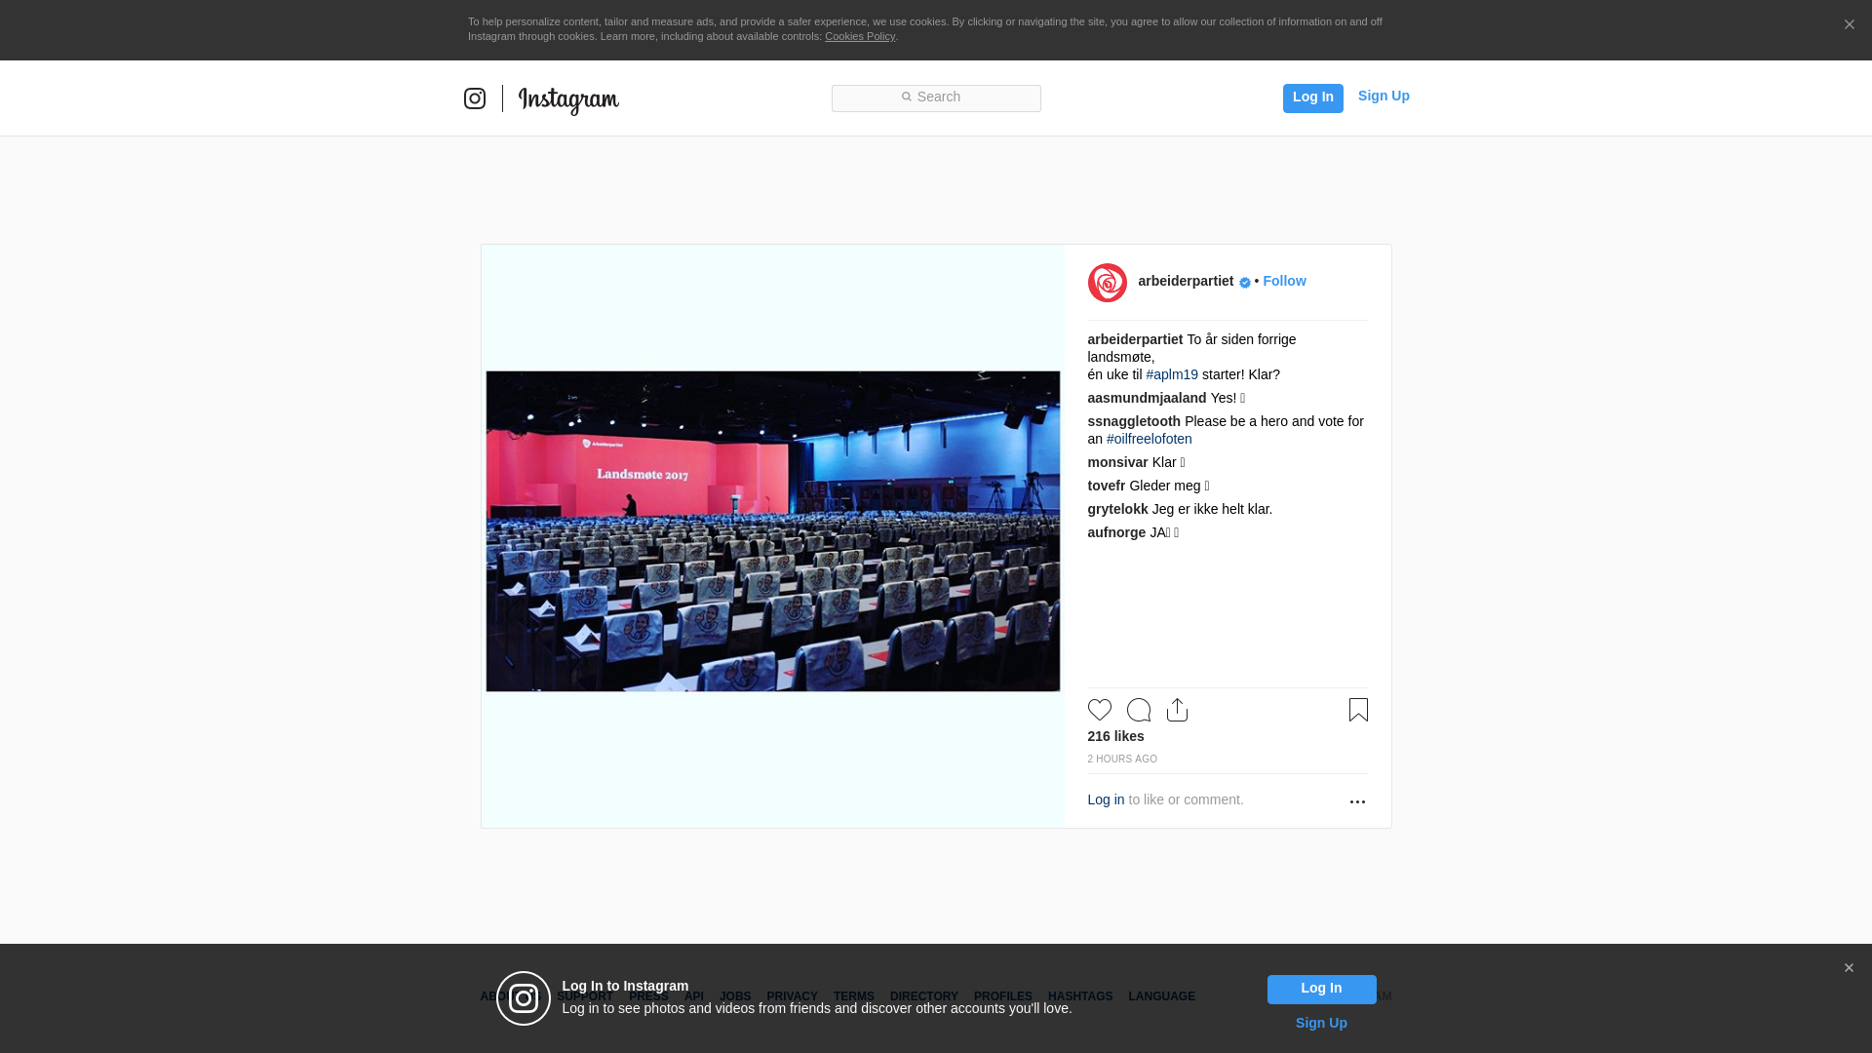This screenshot has height=1053, width=1872.
Task: Save post with bookmark icon
Action: [x=1358, y=710]
